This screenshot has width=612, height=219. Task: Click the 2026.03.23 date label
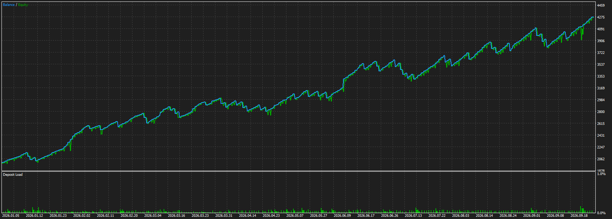point(200,216)
